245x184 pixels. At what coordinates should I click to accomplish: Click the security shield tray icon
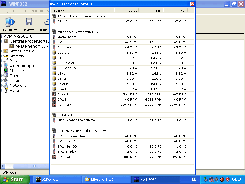coord(228,179)
